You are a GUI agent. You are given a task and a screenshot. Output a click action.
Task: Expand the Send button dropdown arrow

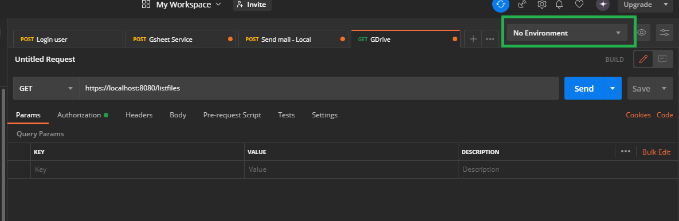click(613, 88)
